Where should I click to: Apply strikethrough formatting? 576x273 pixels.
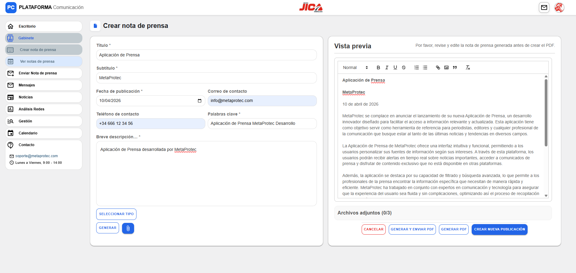point(404,67)
